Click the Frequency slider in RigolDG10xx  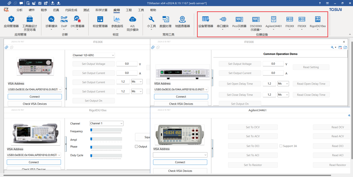[x=106, y=130]
